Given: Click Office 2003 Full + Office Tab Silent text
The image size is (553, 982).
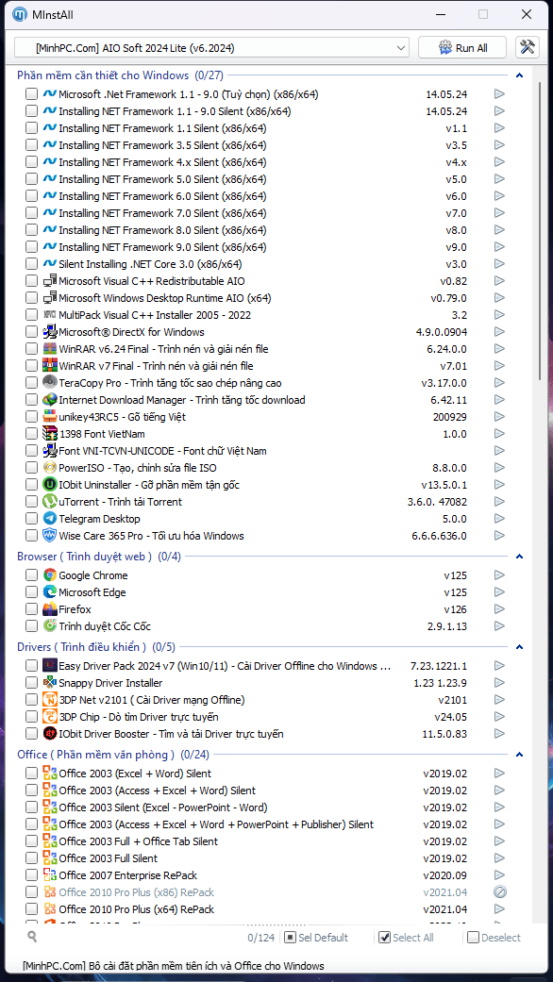Looking at the screenshot, I should coord(139,841).
